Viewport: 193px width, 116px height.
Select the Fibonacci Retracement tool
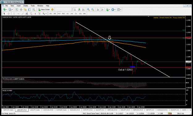(x=31, y=14)
